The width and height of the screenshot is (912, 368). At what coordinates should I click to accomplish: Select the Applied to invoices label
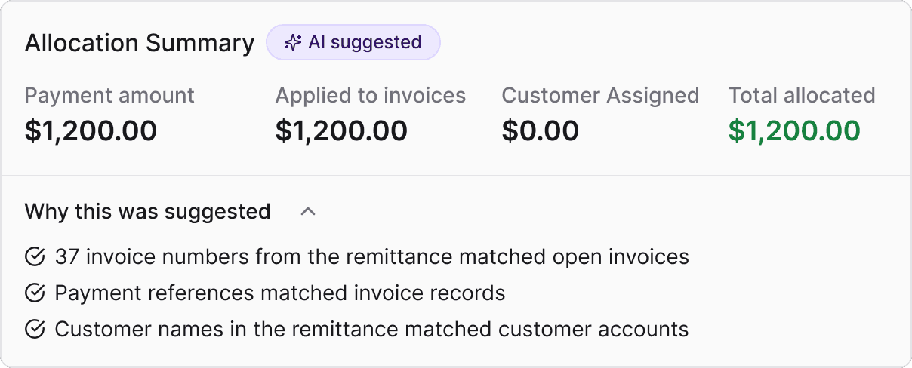coord(370,96)
